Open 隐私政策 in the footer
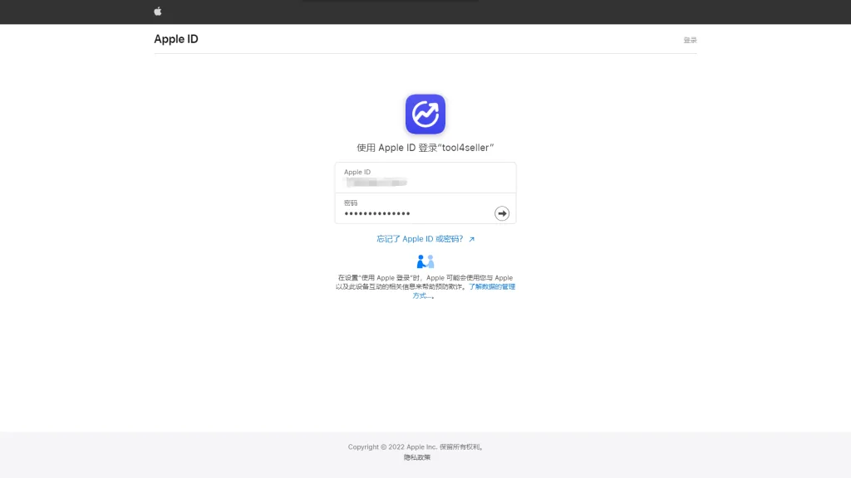The height and width of the screenshot is (478, 851). point(417,457)
